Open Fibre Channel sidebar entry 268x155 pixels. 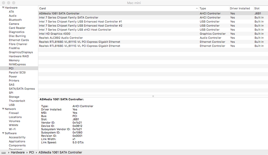coord(18,44)
